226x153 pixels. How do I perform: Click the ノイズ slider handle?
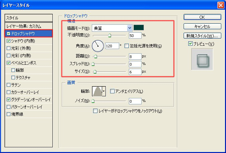pyautogui.click(x=93, y=101)
